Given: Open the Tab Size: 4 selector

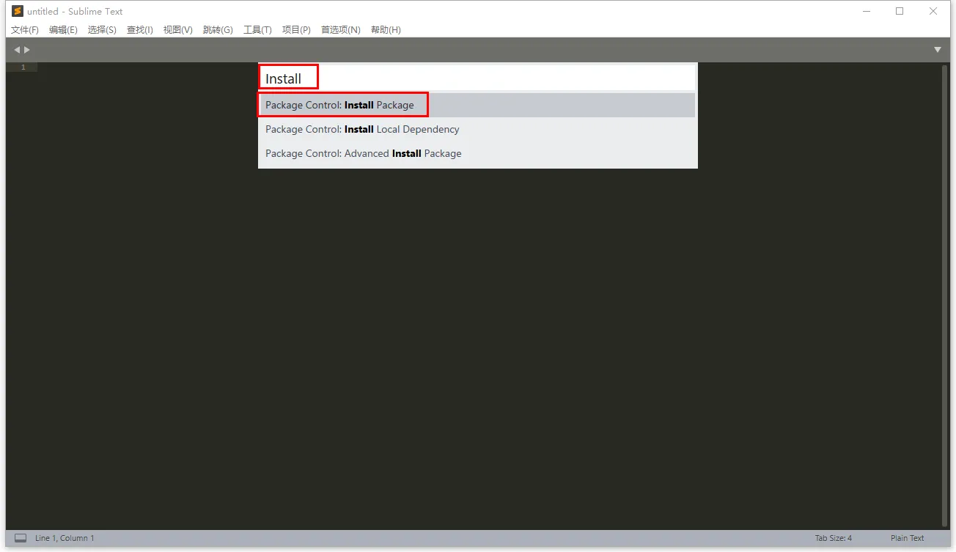Looking at the screenshot, I should pyautogui.click(x=834, y=538).
